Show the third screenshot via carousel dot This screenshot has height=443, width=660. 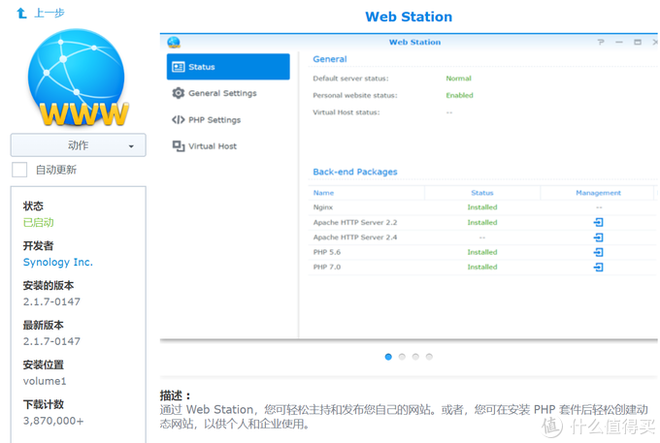415,357
